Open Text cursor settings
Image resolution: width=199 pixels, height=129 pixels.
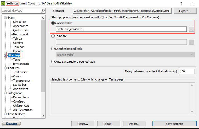pyautogui.click(x=20, y=72)
